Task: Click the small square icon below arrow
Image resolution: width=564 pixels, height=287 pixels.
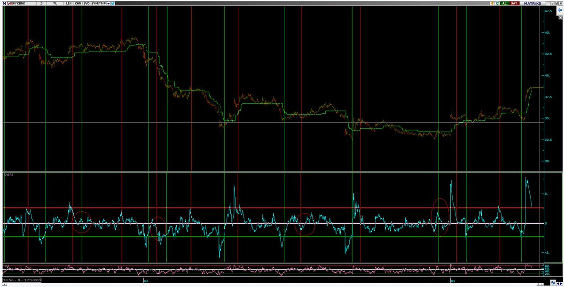Action: (x=560, y=17)
